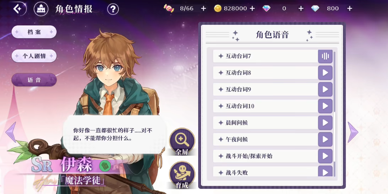This screenshot has height=194, width=388.
Task: Add candy stamina with the plus icon
Action: coord(203,9)
